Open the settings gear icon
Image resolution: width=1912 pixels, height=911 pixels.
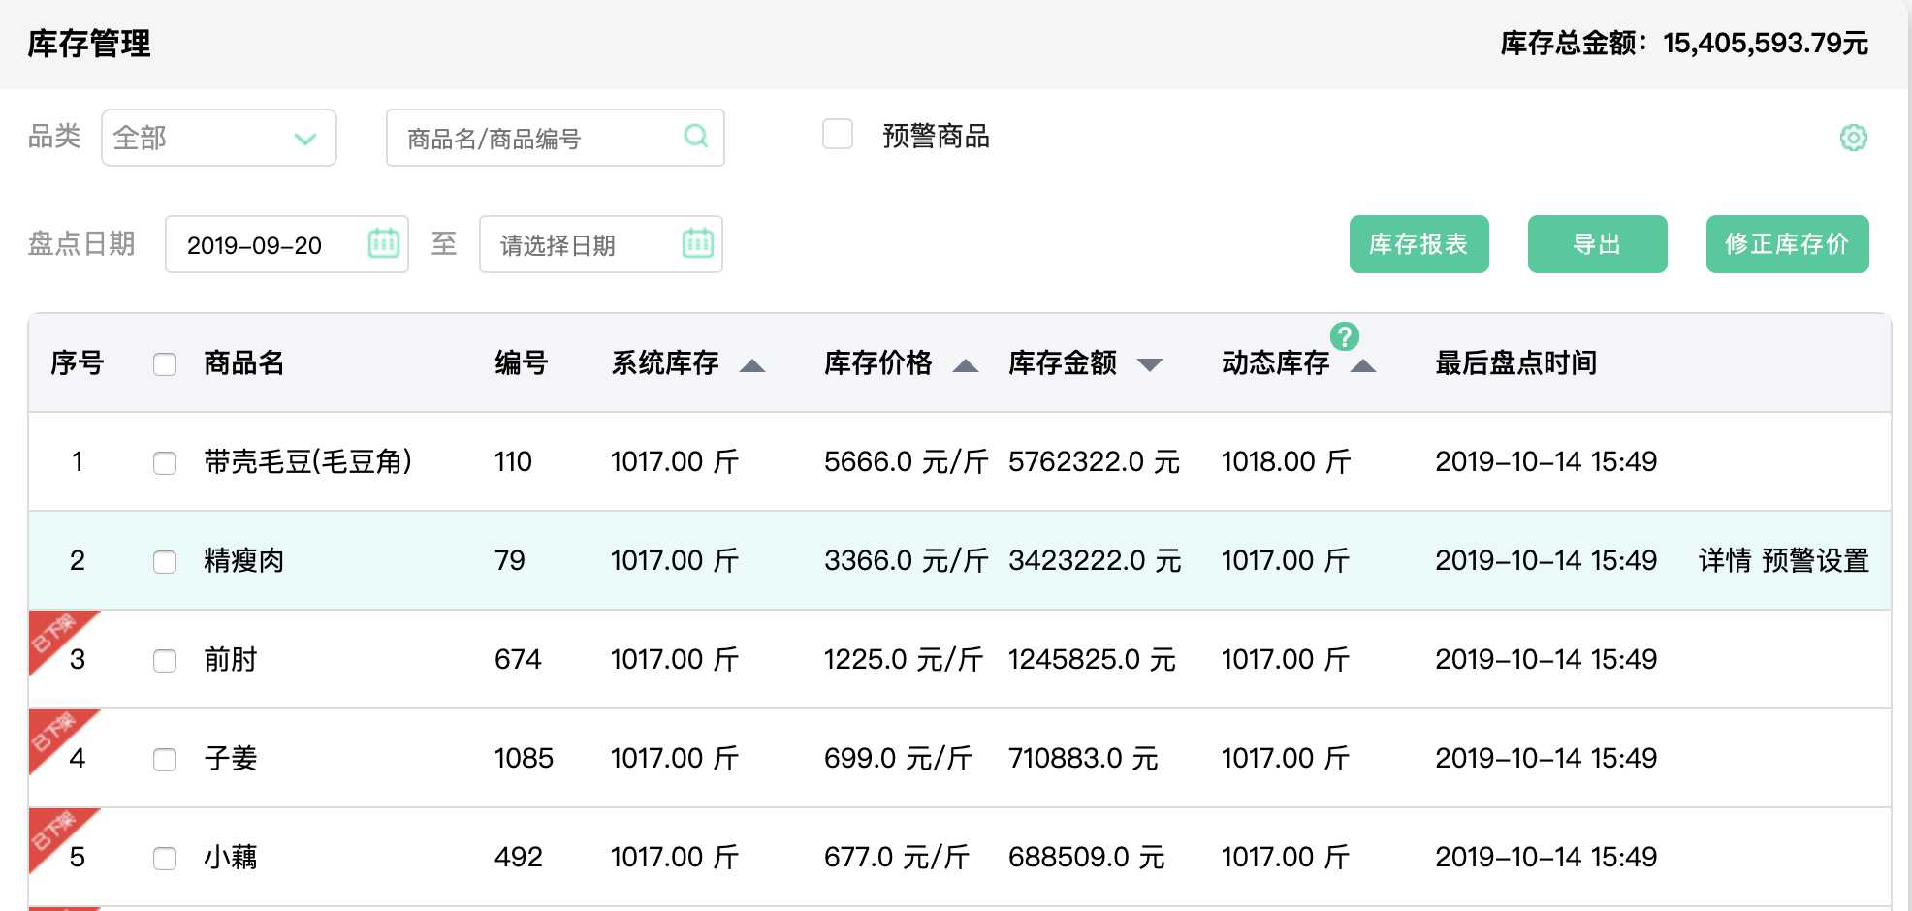coord(1853,138)
